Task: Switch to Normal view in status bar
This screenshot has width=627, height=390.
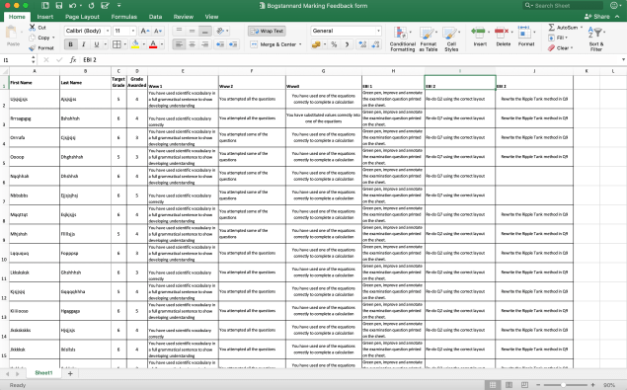Action: pyautogui.click(x=493, y=385)
